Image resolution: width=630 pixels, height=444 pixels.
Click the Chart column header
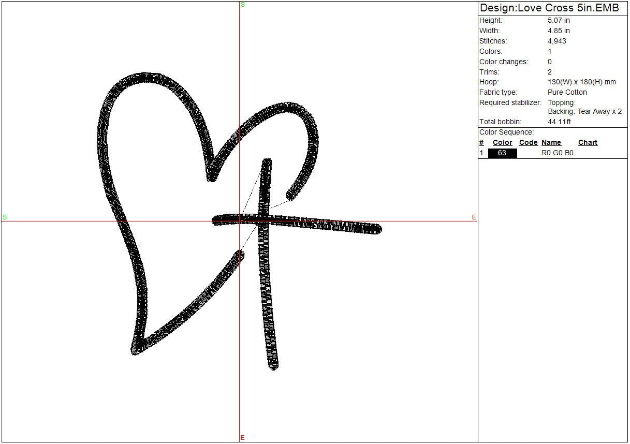[x=588, y=142]
